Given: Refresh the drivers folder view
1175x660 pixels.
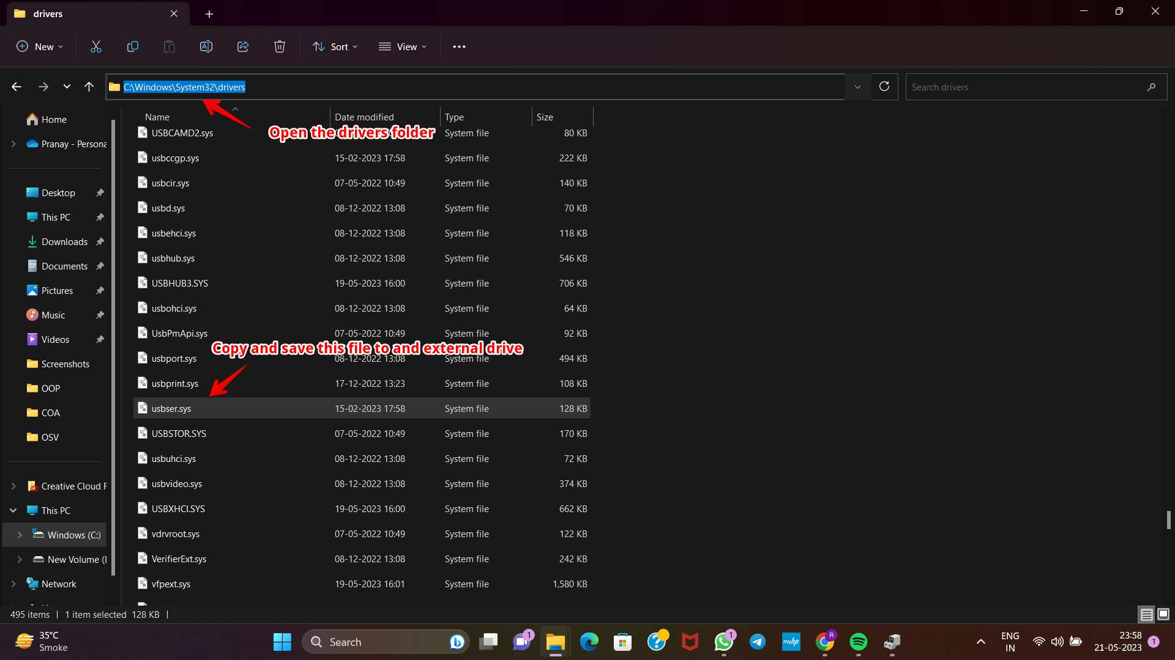Looking at the screenshot, I should point(884,87).
